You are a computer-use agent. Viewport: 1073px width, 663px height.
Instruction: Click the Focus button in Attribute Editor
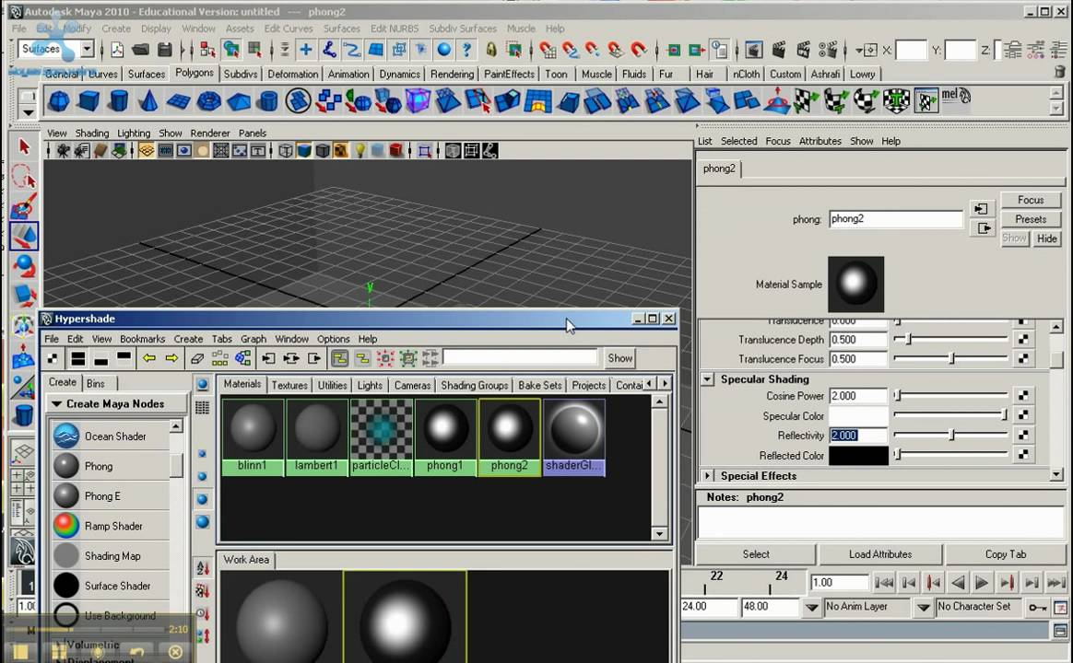1031,200
